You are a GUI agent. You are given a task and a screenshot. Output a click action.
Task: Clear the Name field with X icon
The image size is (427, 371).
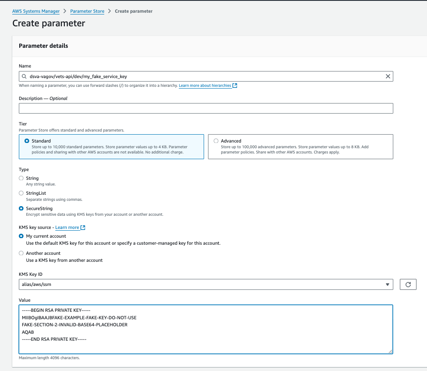point(388,76)
